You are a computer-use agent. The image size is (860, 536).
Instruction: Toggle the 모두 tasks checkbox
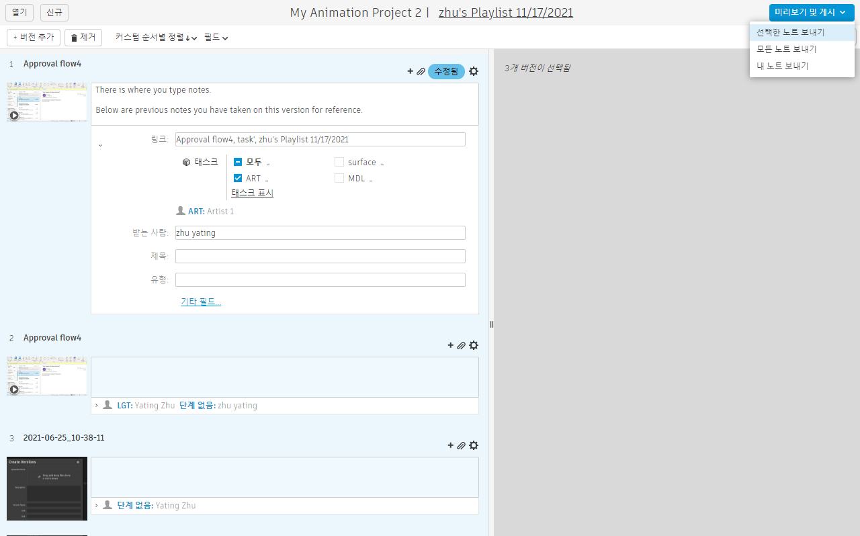coord(238,162)
